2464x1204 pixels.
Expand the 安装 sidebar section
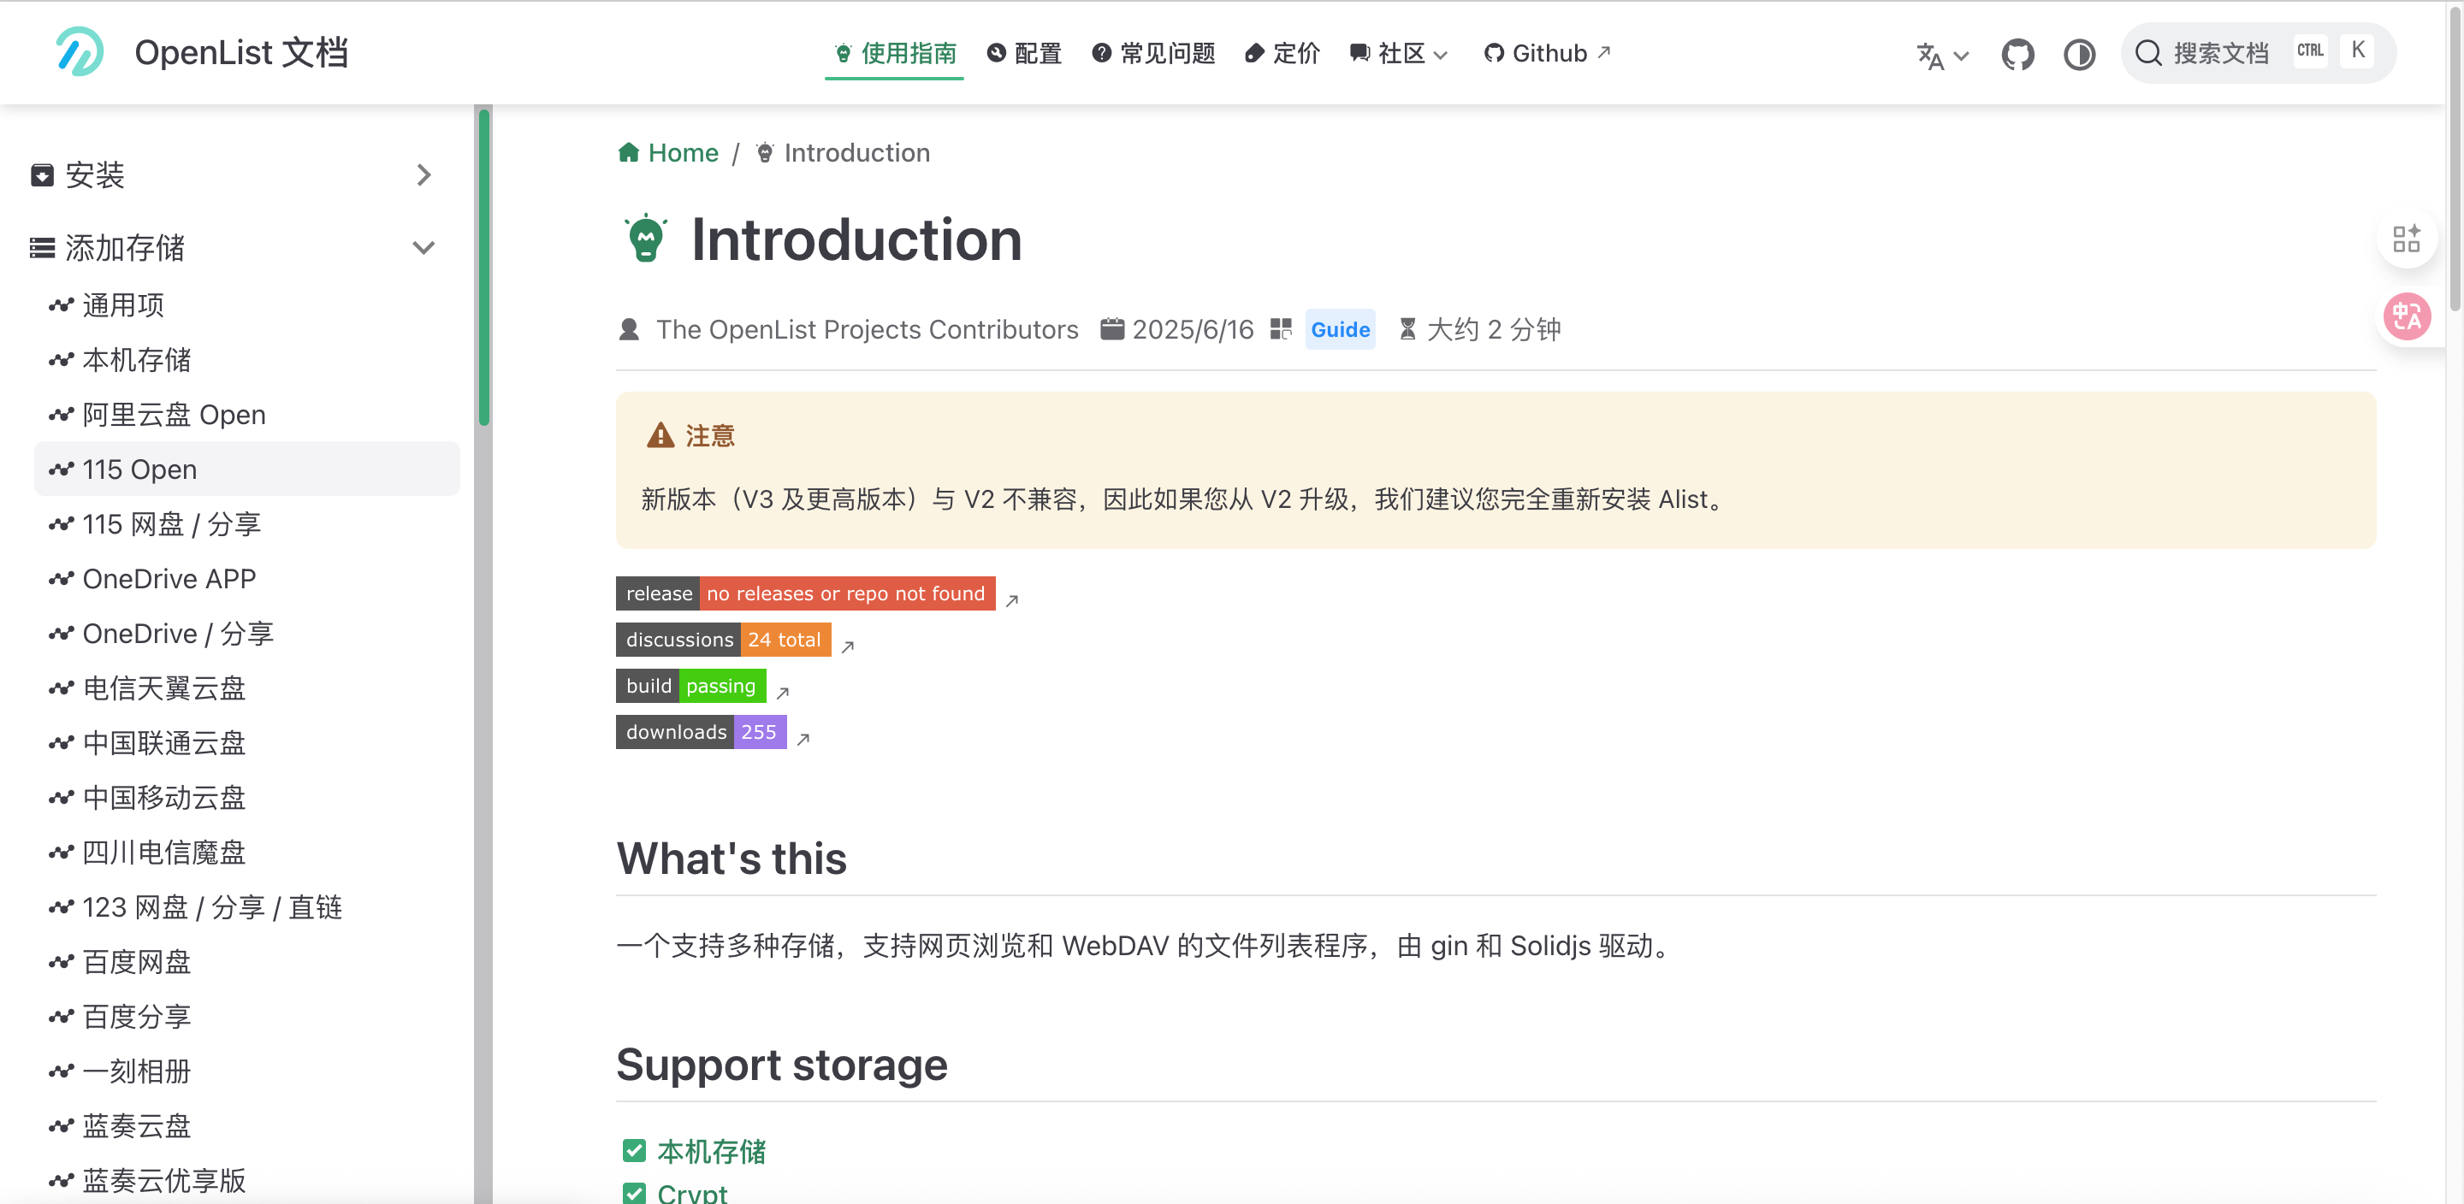(x=423, y=175)
